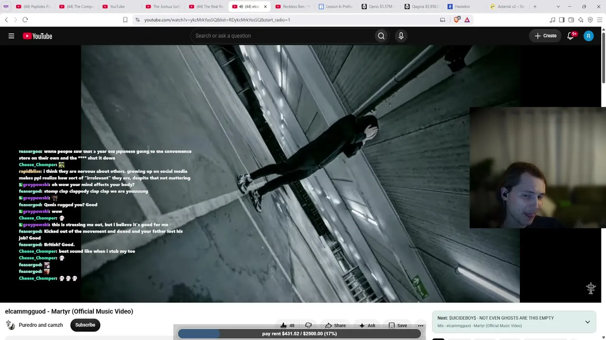Image resolution: width=606 pixels, height=340 pixels.
Task: Share the Martyr video
Action: pyautogui.click(x=335, y=325)
